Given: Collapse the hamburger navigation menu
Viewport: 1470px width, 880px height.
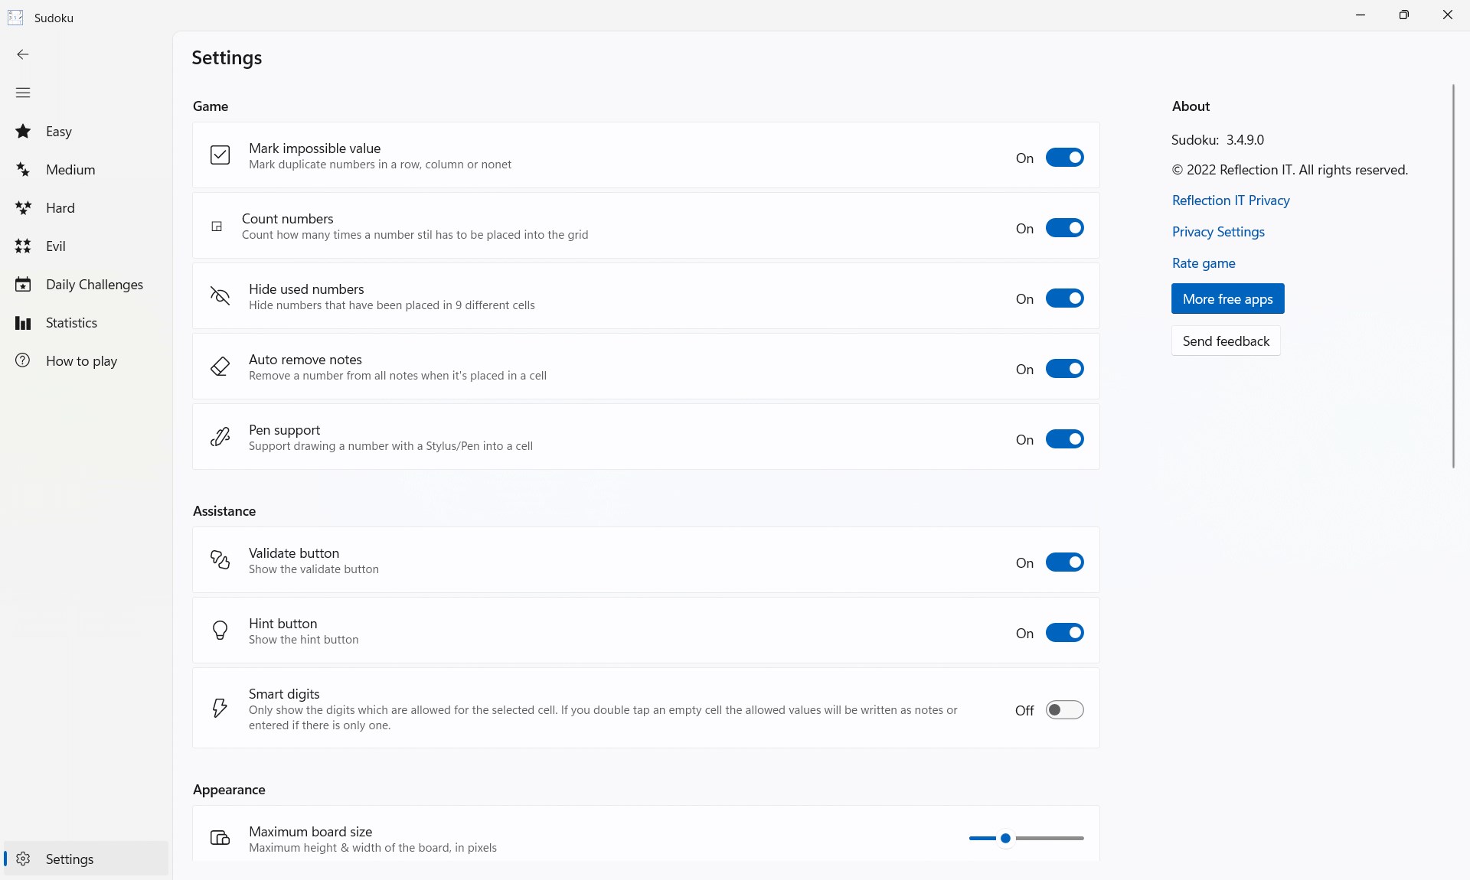Looking at the screenshot, I should [x=23, y=93].
